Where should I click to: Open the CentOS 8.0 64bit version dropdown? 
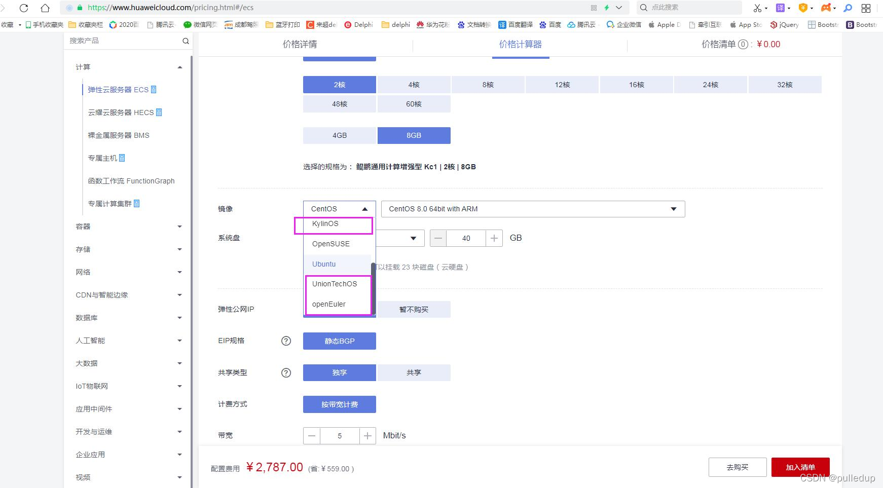[533, 209]
